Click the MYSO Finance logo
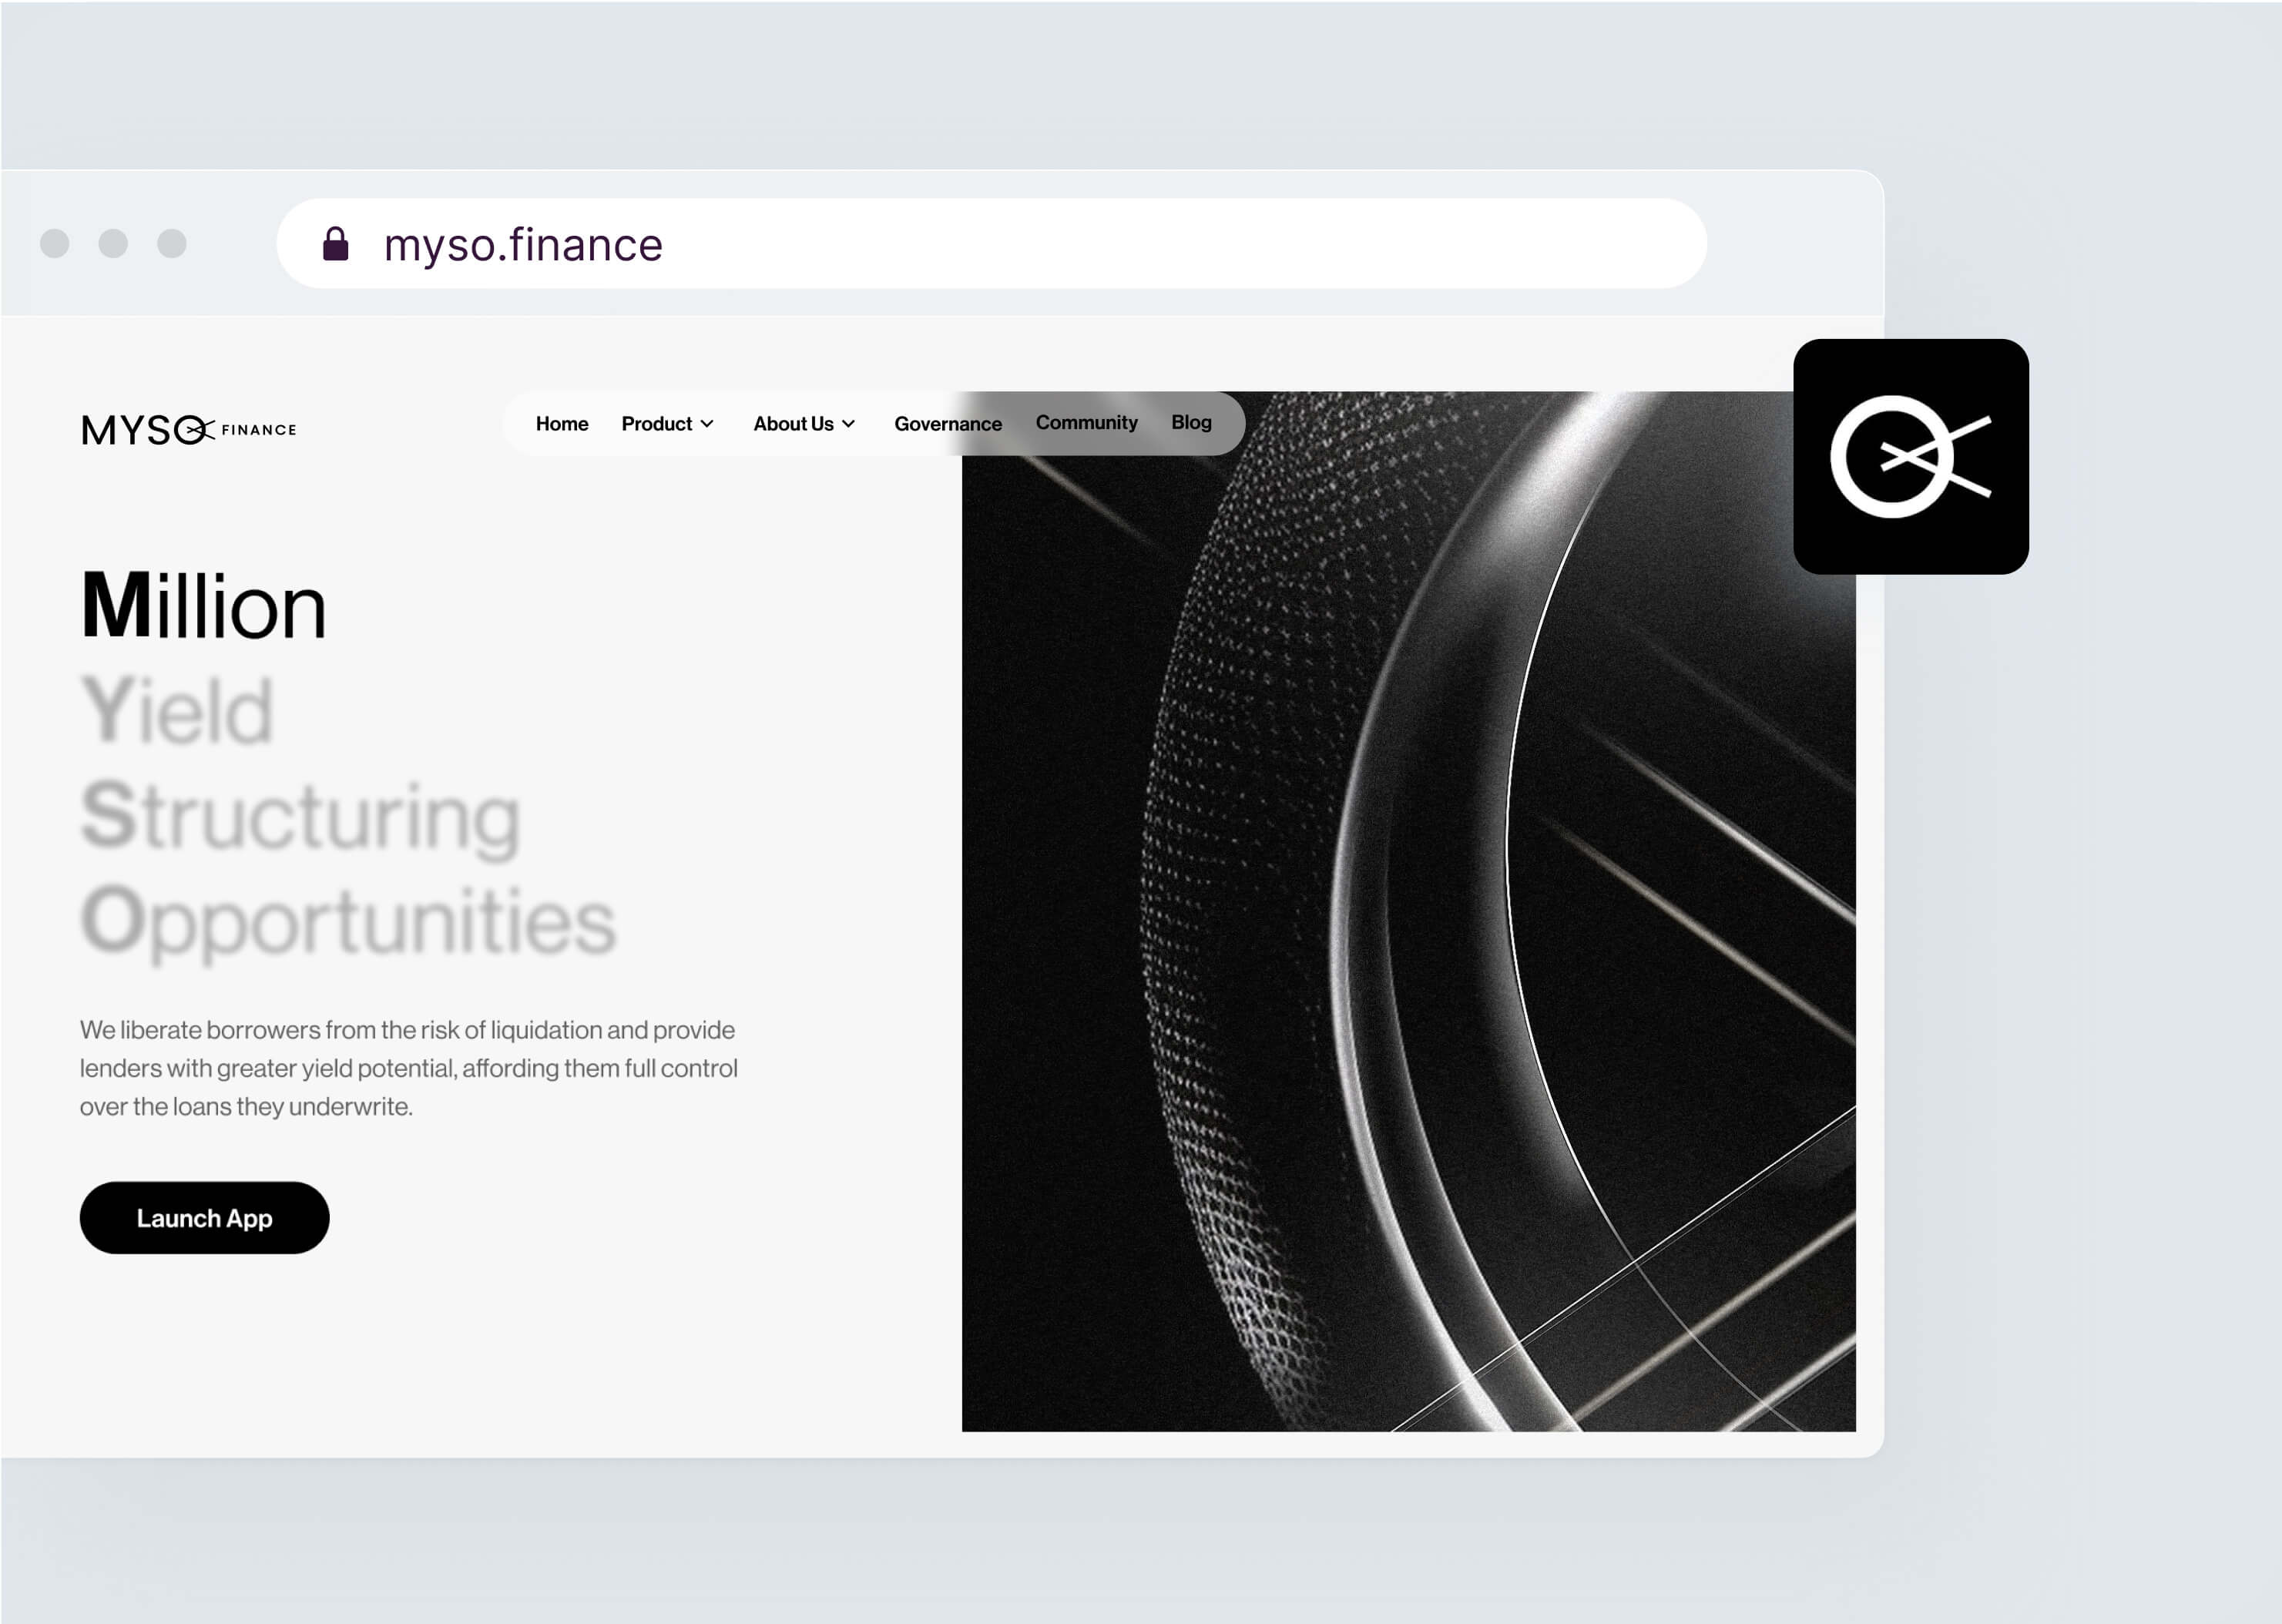Viewport: 2282px width, 1624px height. click(188, 430)
